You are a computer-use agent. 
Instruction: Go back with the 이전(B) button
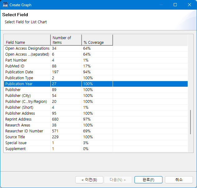pyautogui.click(x=89, y=180)
